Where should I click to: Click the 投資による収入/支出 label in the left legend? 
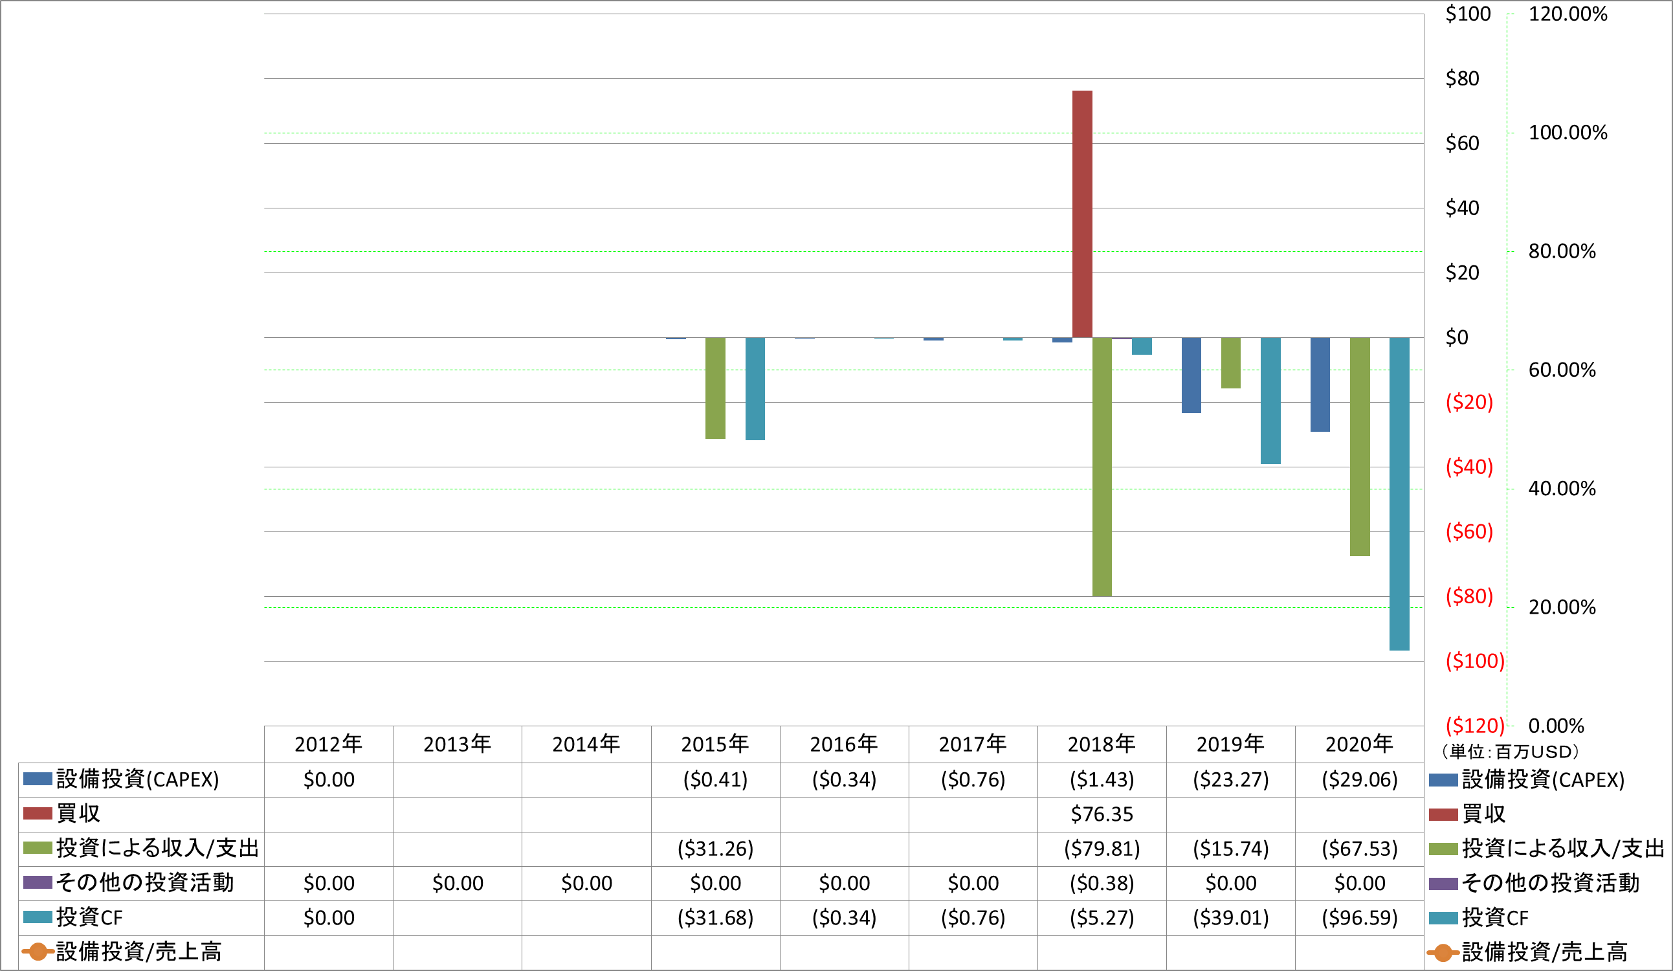click(157, 849)
